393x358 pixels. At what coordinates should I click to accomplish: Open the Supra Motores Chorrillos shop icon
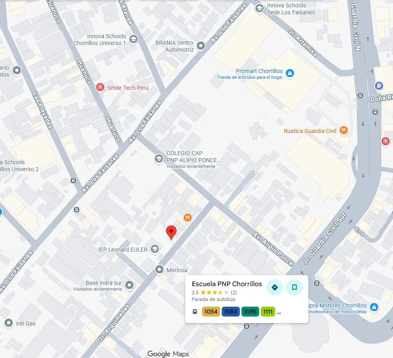[x=374, y=307]
